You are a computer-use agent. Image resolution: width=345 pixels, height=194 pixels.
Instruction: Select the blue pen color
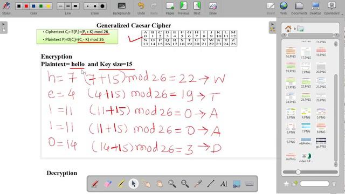click(33, 6)
